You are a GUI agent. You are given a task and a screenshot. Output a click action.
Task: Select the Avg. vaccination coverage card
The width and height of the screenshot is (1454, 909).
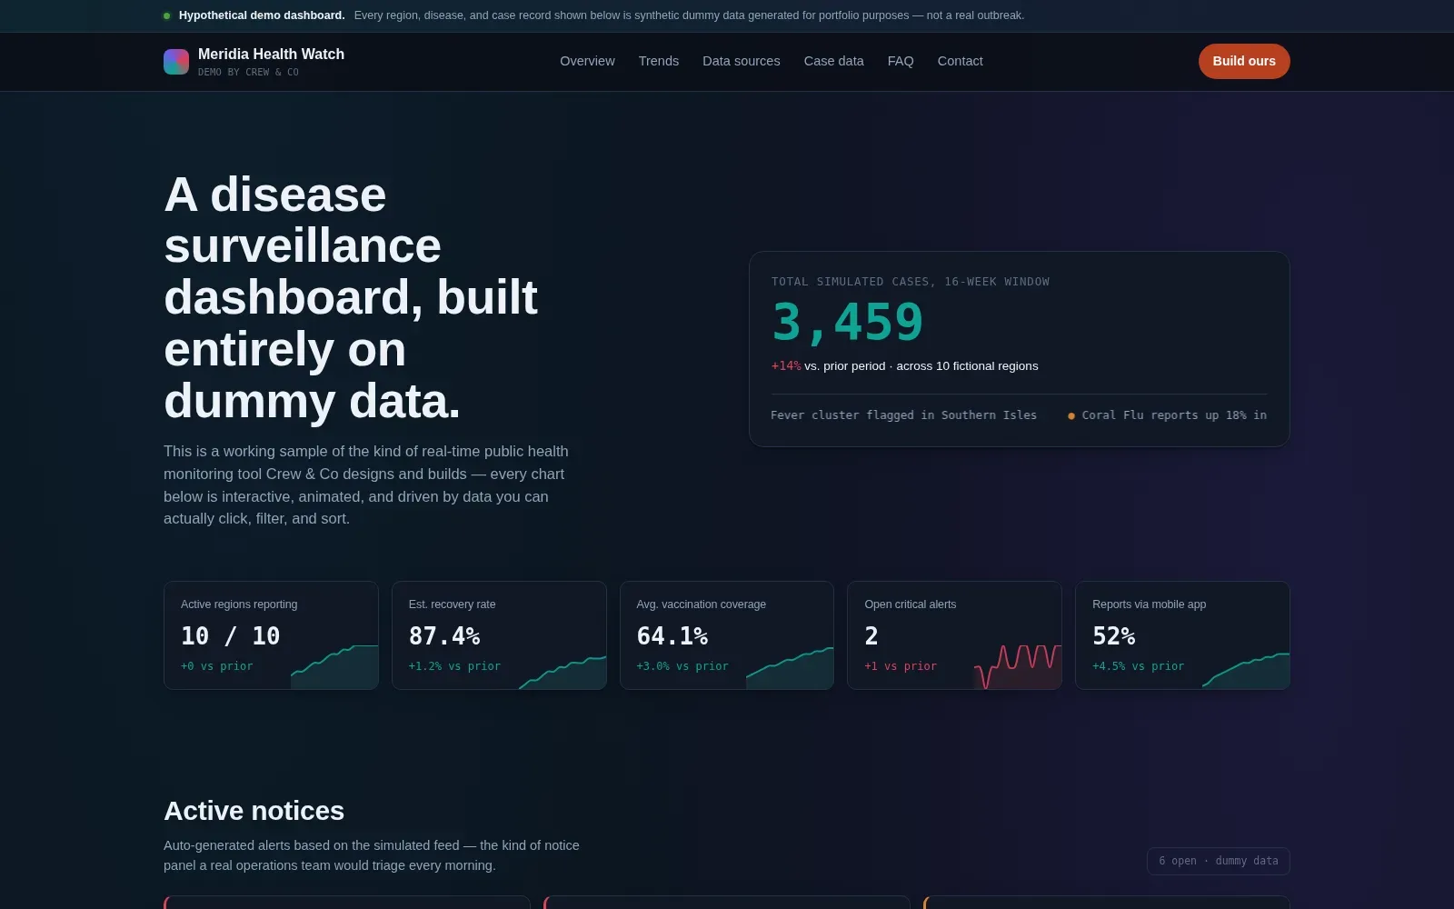pyautogui.click(x=727, y=635)
